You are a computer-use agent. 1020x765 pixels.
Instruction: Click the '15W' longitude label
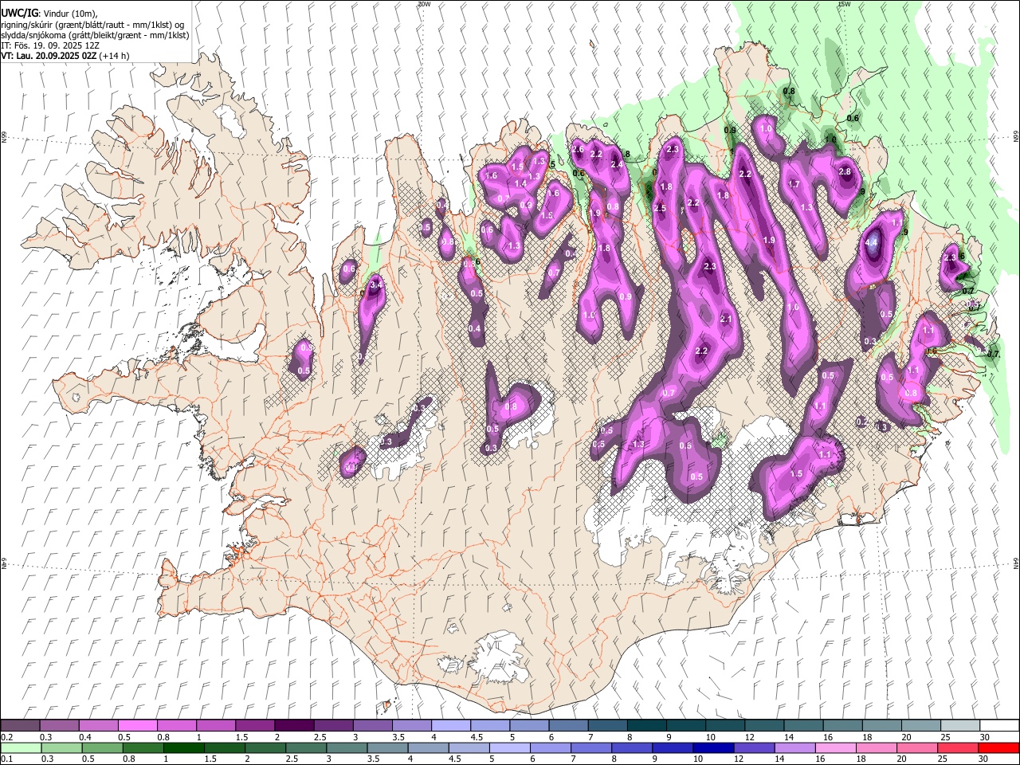click(844, 4)
